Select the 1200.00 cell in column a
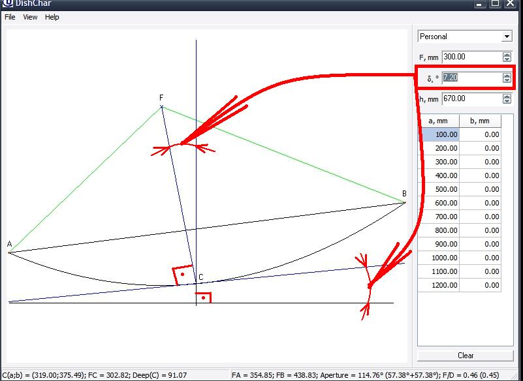Viewport: 523px width, 381px height. 438,285
